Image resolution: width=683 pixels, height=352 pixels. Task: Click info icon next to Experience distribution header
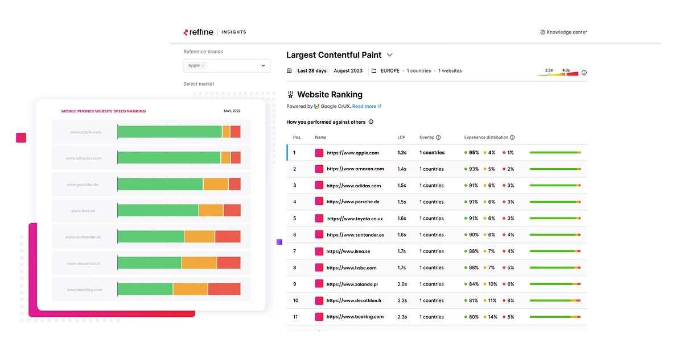[512, 137]
